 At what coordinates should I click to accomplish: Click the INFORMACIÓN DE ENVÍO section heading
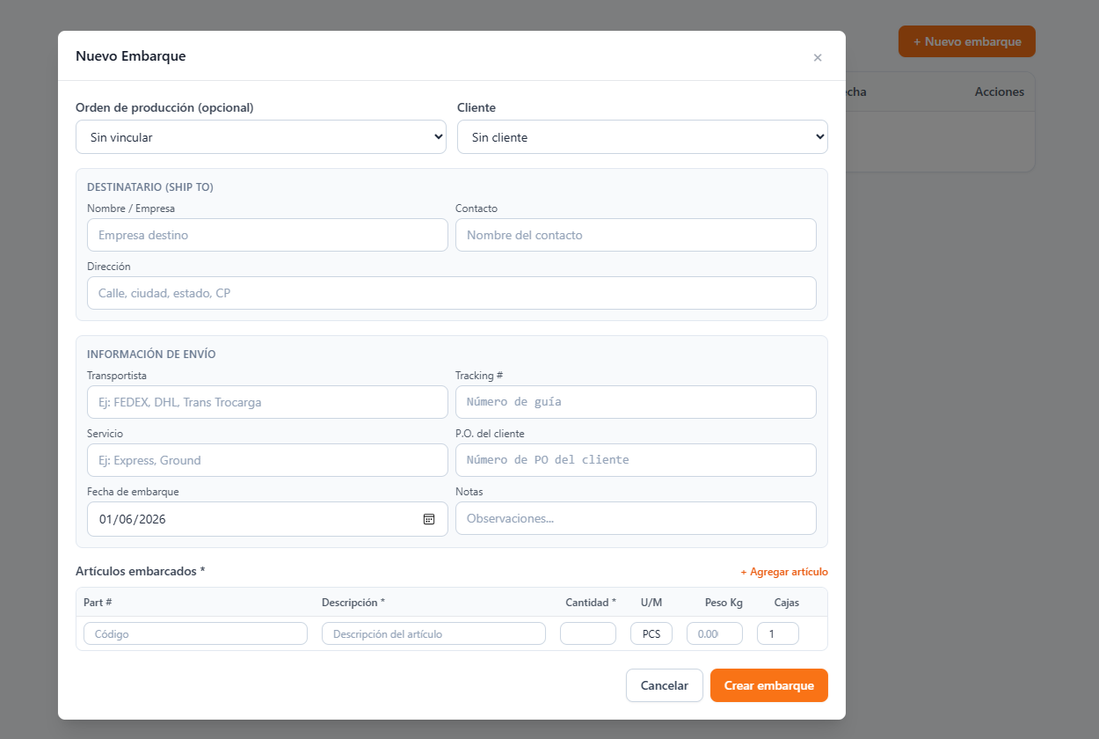coord(151,355)
